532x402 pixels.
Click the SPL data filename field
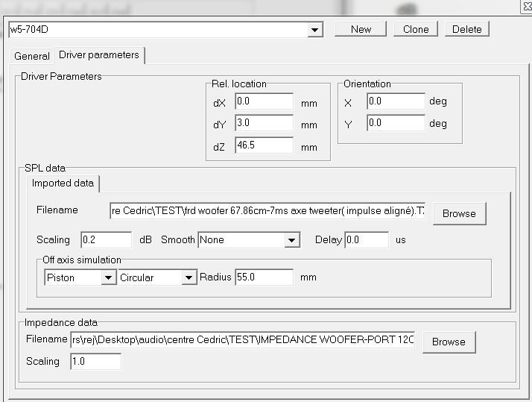267,211
